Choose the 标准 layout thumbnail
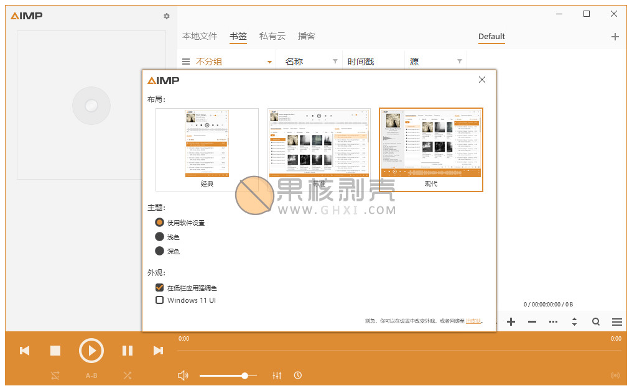 (319, 149)
